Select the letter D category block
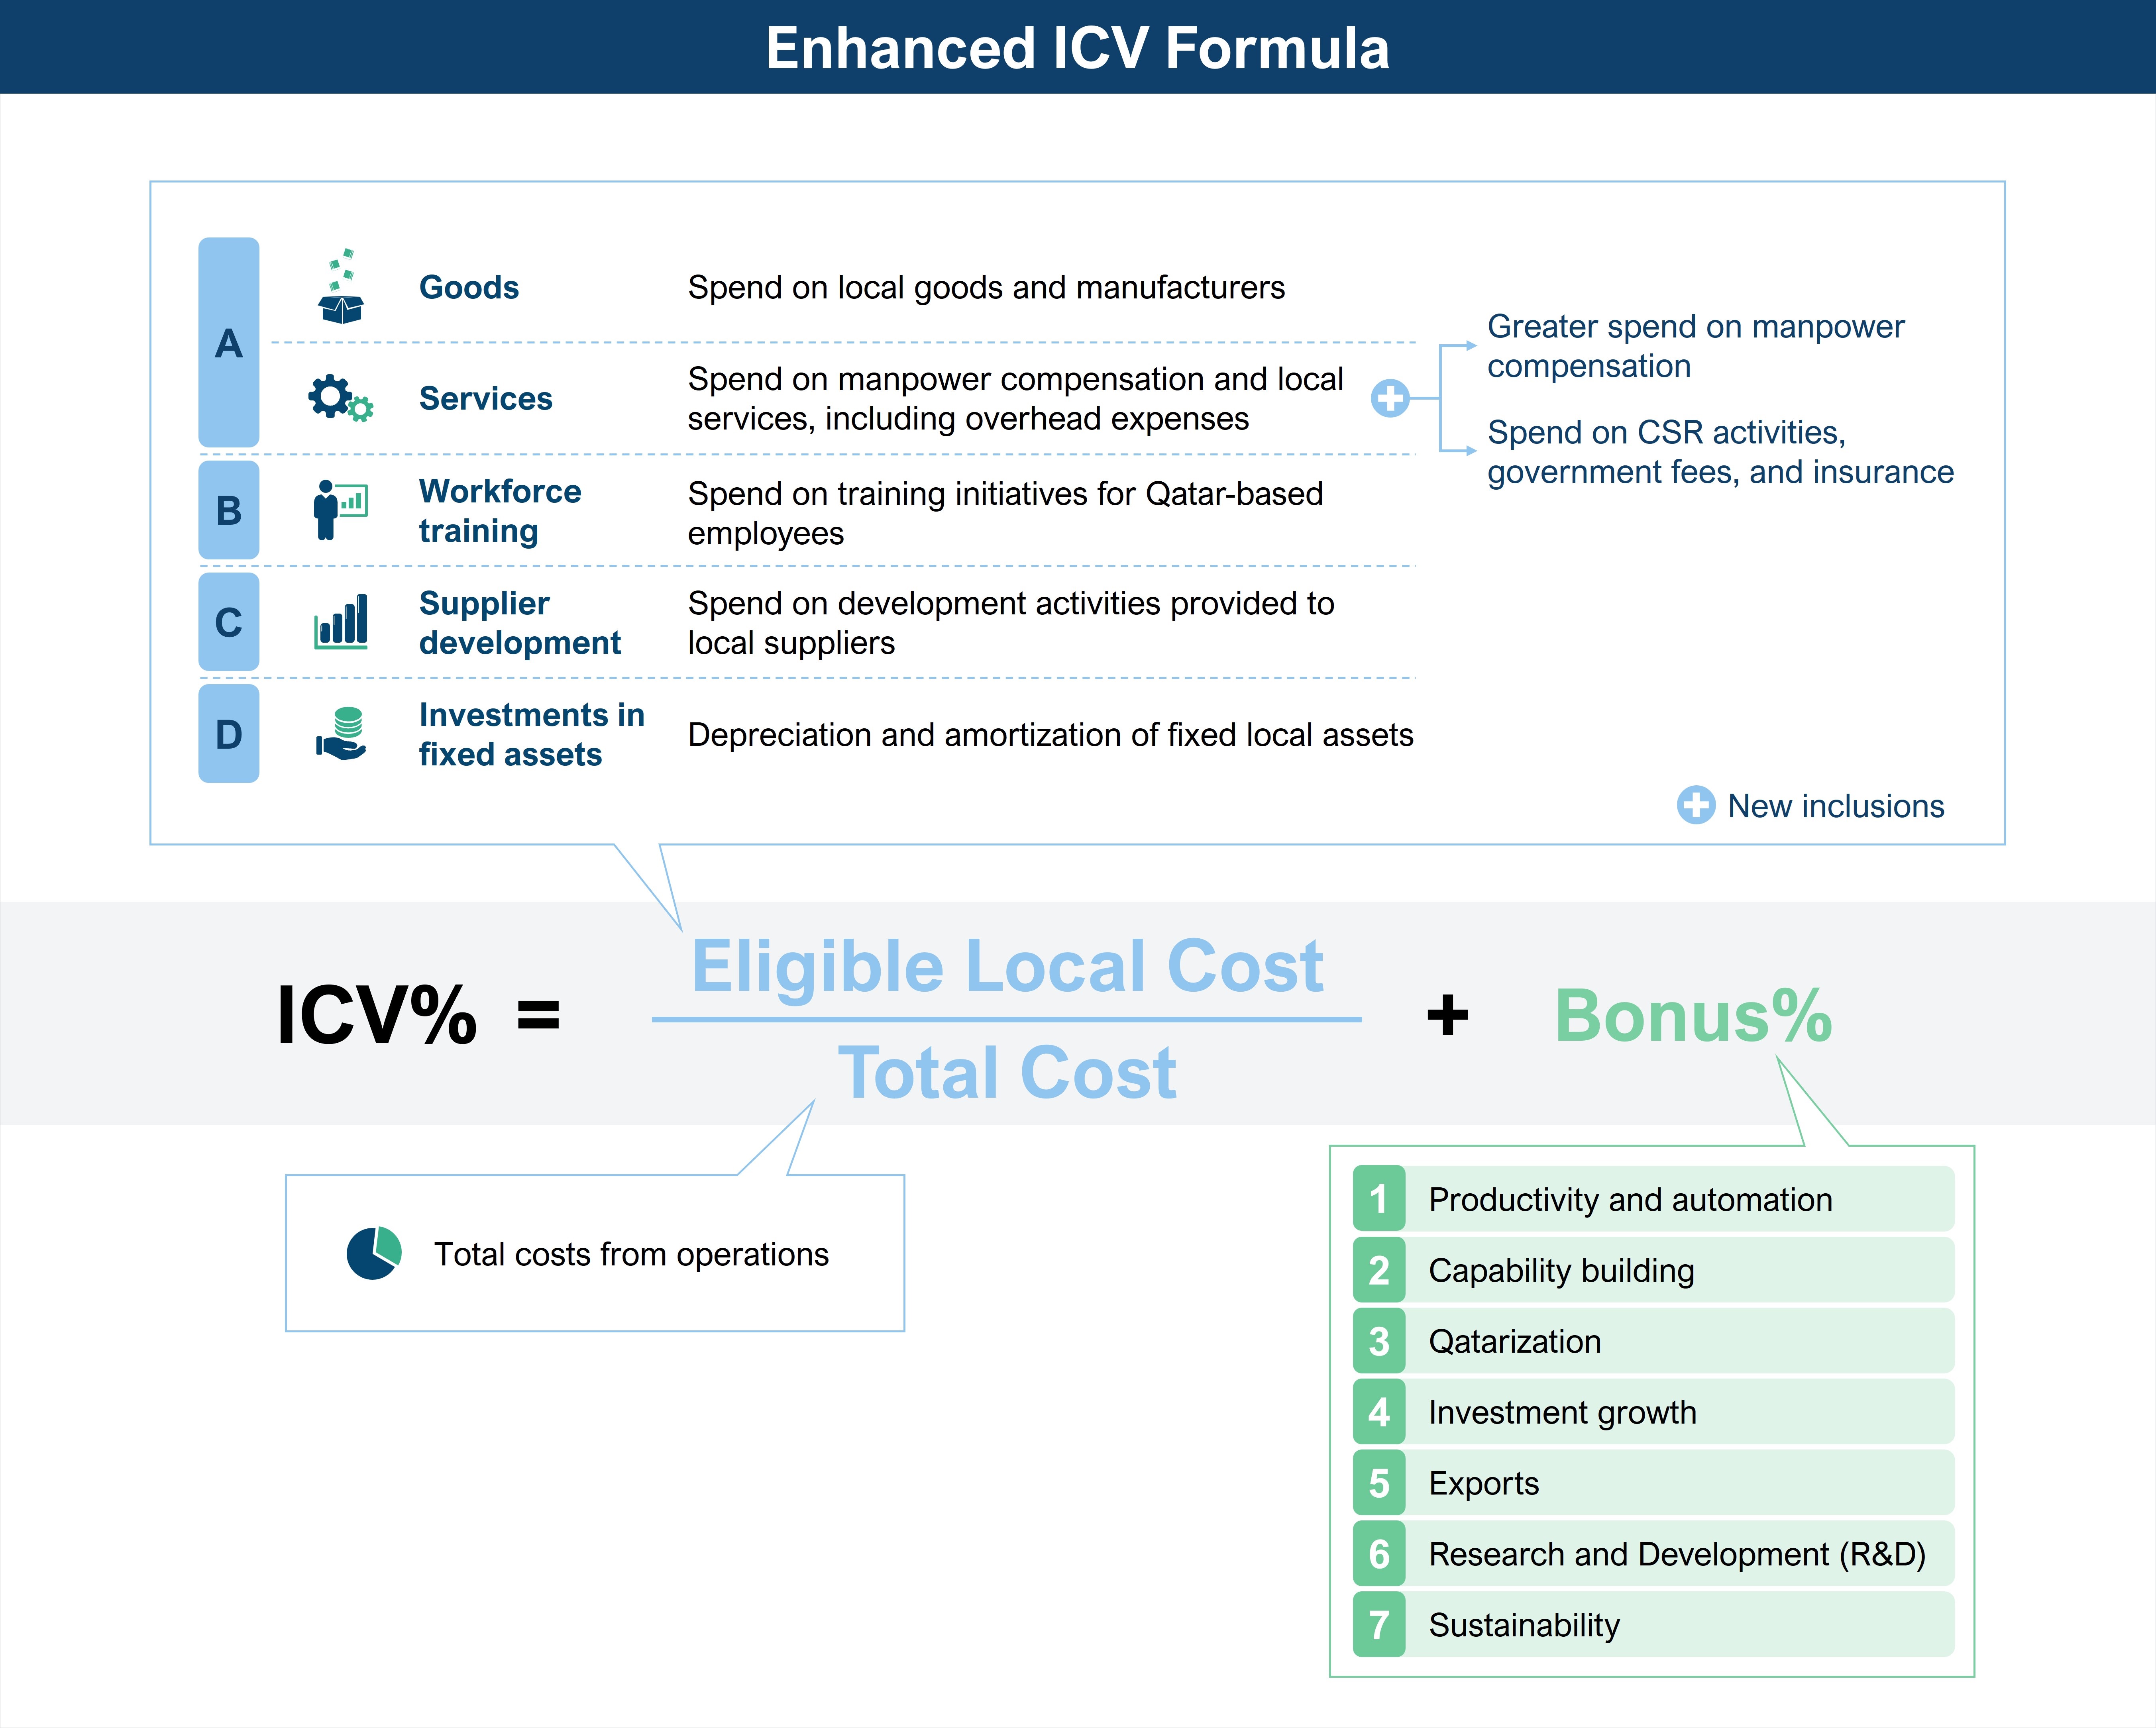This screenshot has width=2156, height=1728. click(229, 734)
